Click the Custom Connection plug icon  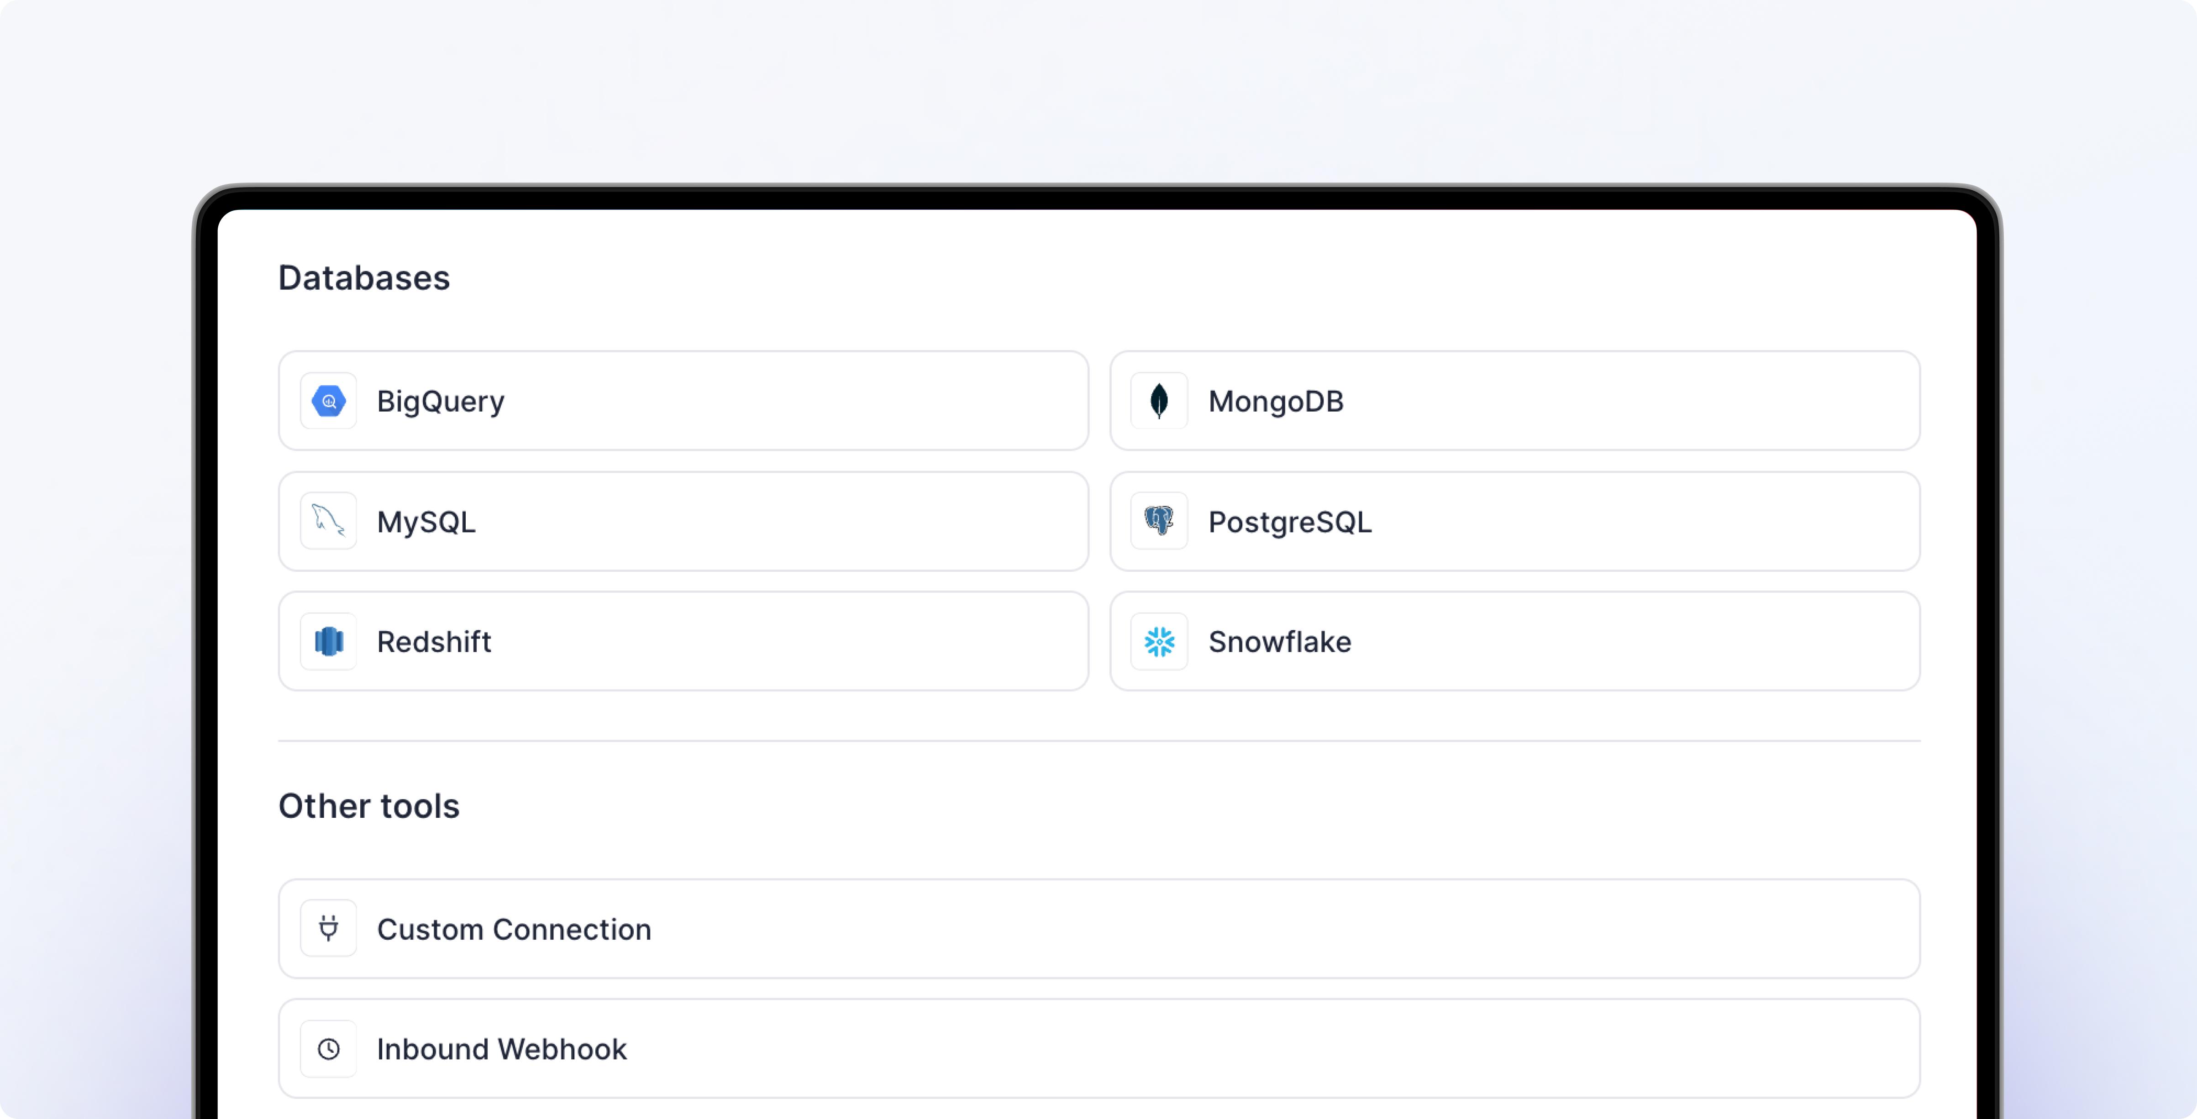(x=328, y=928)
